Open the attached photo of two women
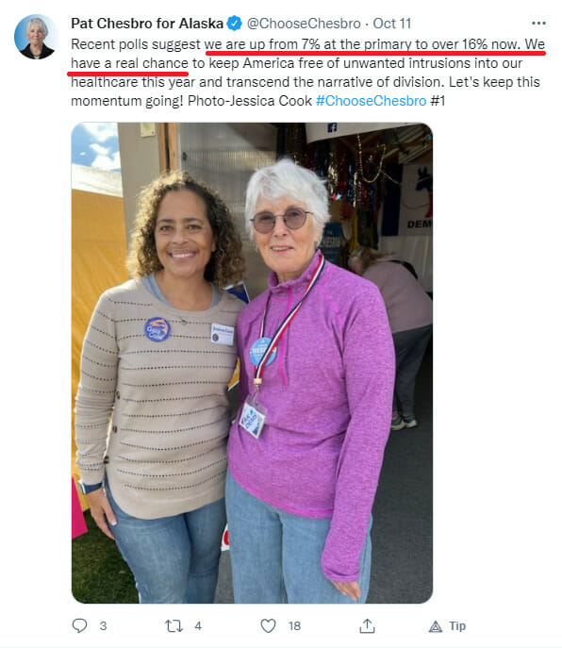This screenshot has height=648, width=562. pos(252,363)
